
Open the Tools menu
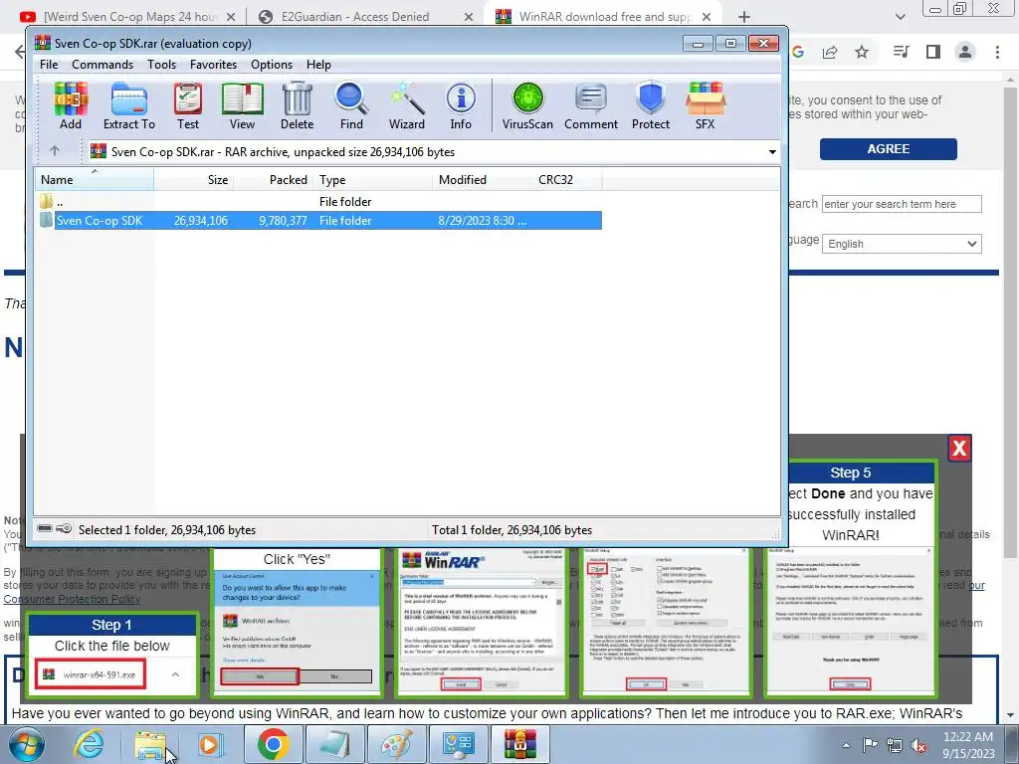162,65
